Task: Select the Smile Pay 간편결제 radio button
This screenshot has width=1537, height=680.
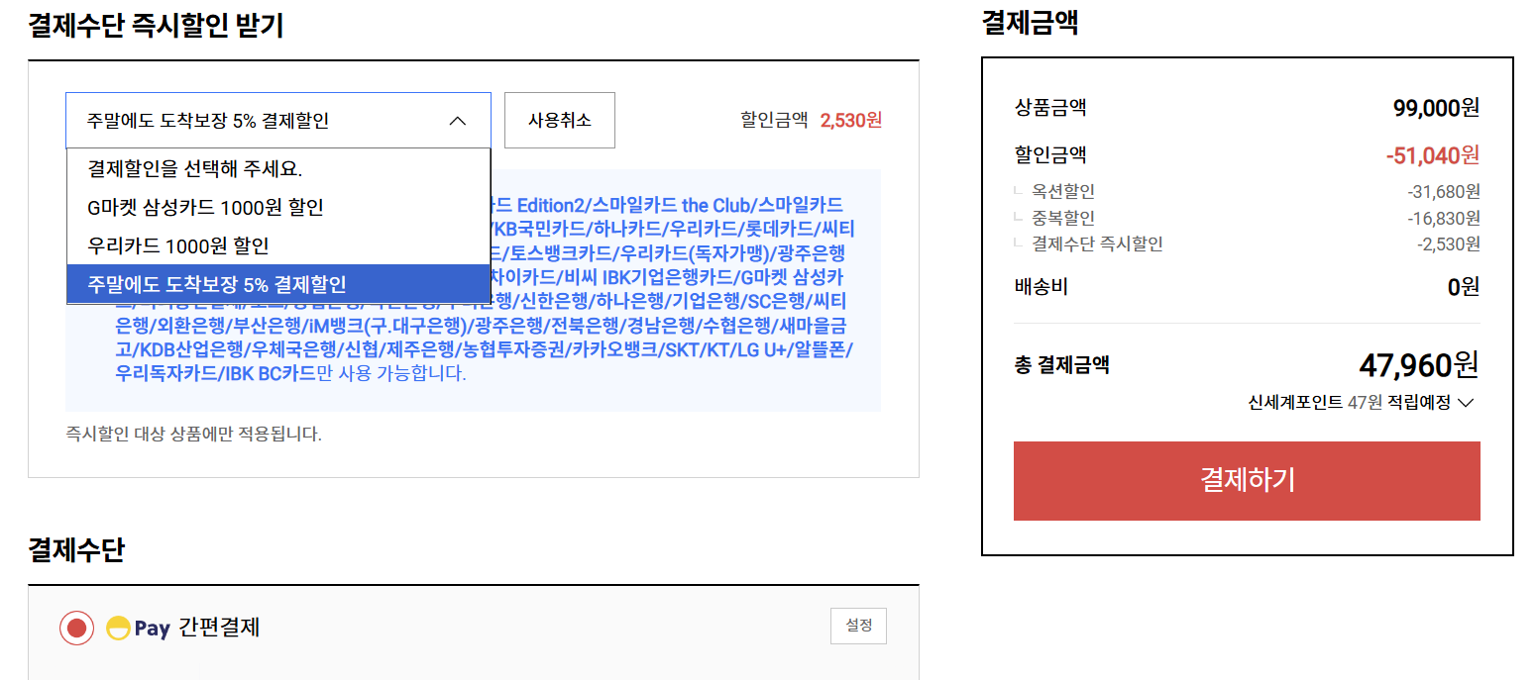Action: [x=76, y=629]
